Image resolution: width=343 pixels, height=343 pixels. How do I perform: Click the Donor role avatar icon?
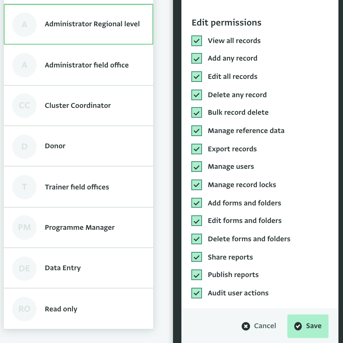point(24,146)
